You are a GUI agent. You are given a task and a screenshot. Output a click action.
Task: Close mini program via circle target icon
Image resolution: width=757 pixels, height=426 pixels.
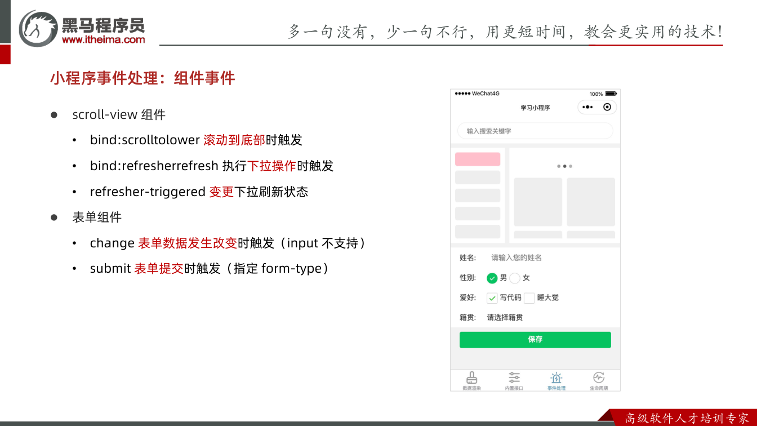[x=607, y=107]
